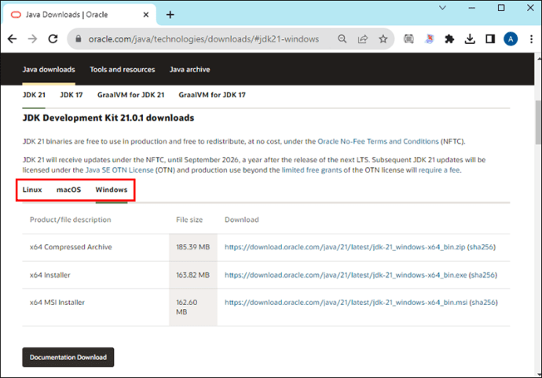The height and width of the screenshot is (378, 542).
Task: Open the limited free grants link
Action: coord(311,170)
